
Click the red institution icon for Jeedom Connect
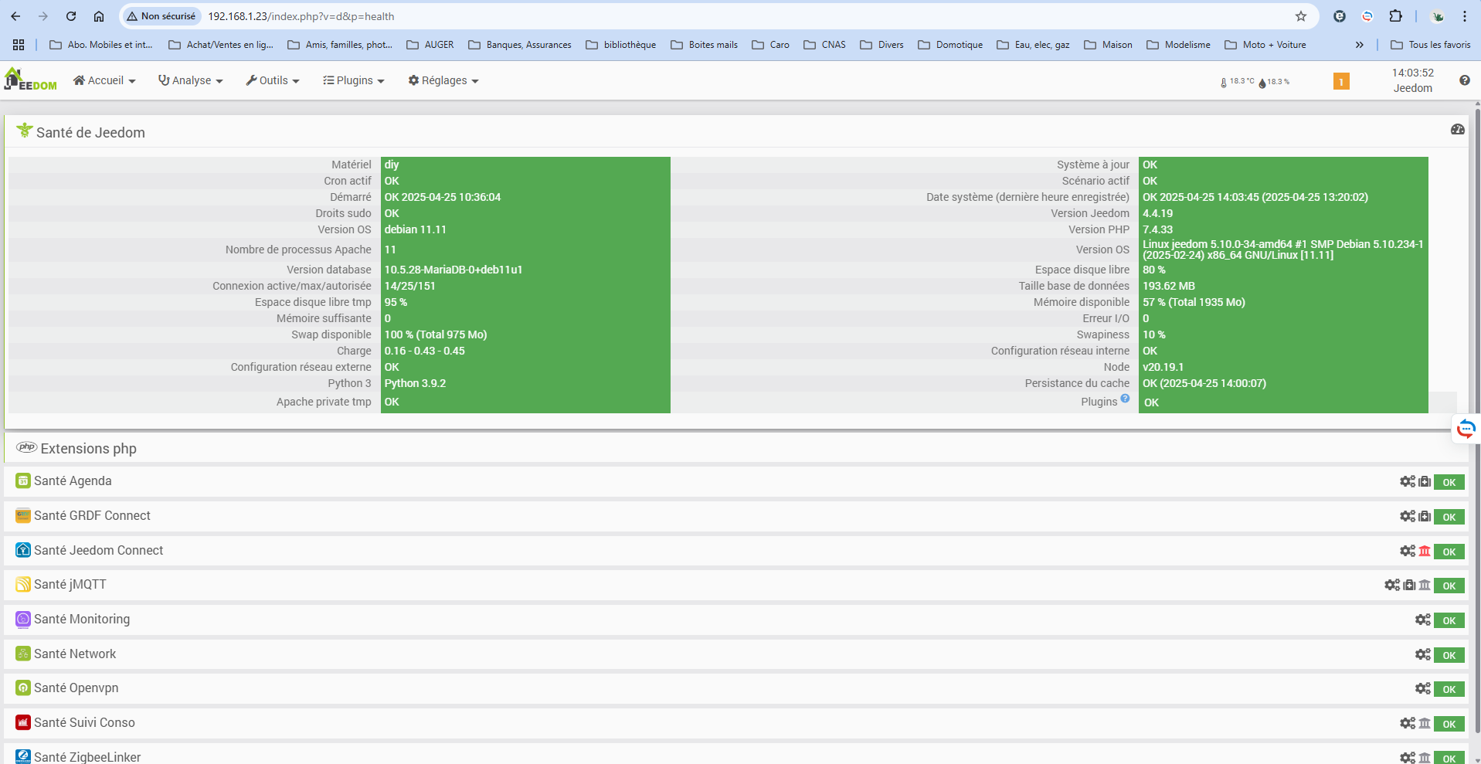point(1425,551)
